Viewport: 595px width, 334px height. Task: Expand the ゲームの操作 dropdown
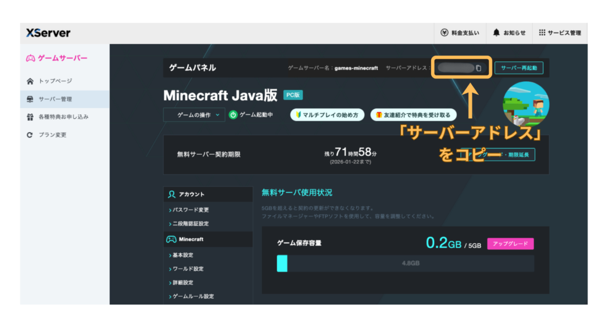tap(193, 115)
